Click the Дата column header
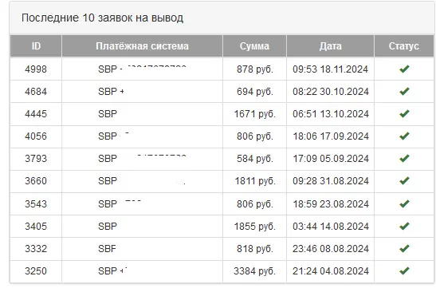Screen dimensions: 436x296 tap(330, 46)
